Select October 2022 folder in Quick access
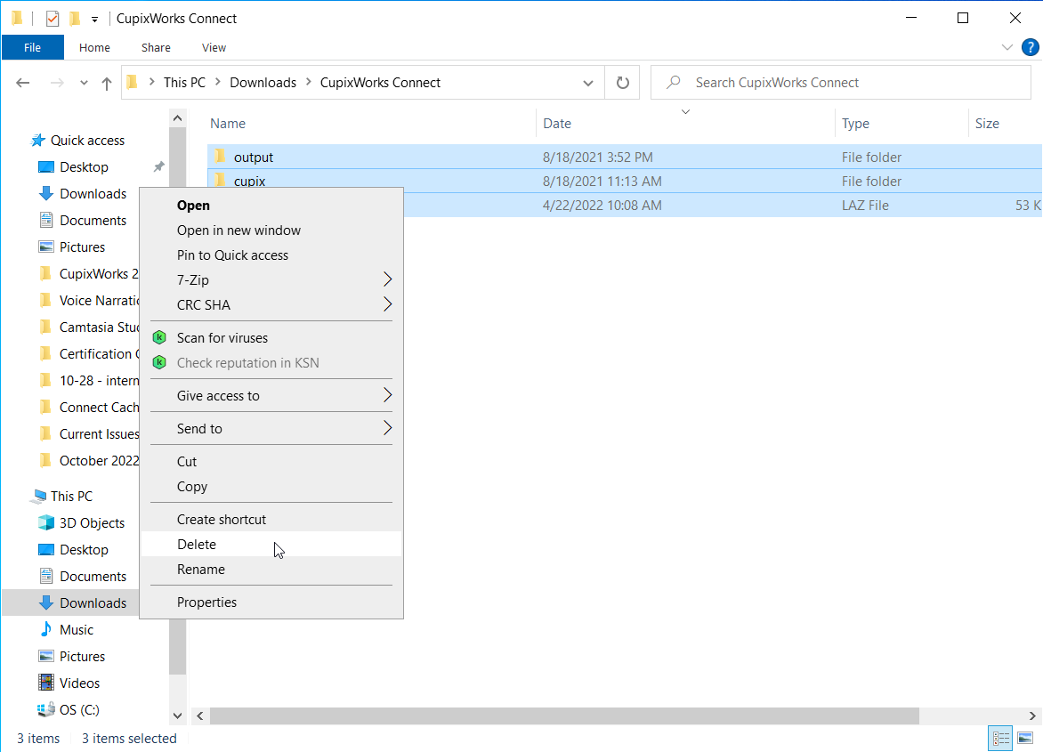 coord(88,460)
